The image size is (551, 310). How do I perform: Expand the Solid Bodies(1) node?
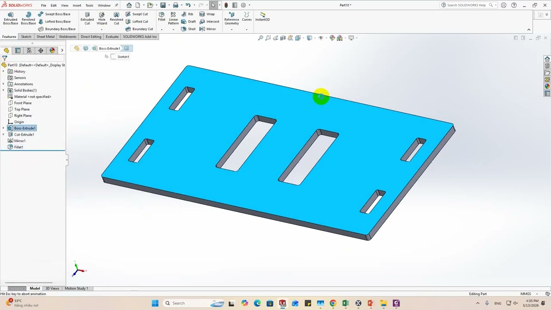(x=3, y=90)
